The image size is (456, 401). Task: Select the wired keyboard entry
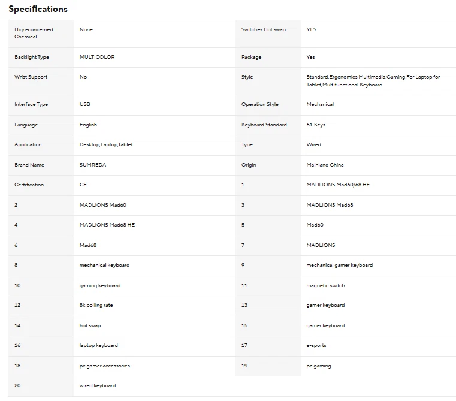pyautogui.click(x=98, y=385)
